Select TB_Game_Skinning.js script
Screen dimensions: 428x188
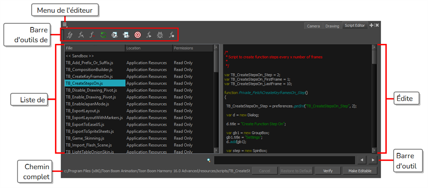(x=84, y=138)
